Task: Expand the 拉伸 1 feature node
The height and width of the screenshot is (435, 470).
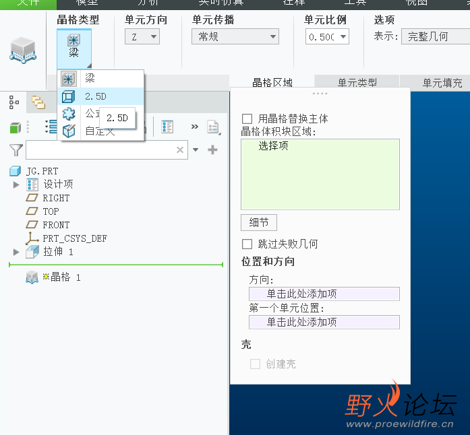Action: click(x=16, y=252)
